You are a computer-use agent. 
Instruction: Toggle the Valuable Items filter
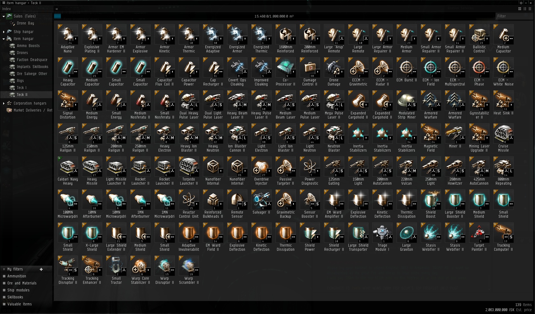pos(4,304)
